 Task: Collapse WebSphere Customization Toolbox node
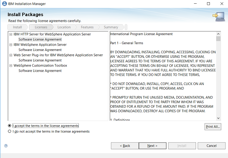11,66
